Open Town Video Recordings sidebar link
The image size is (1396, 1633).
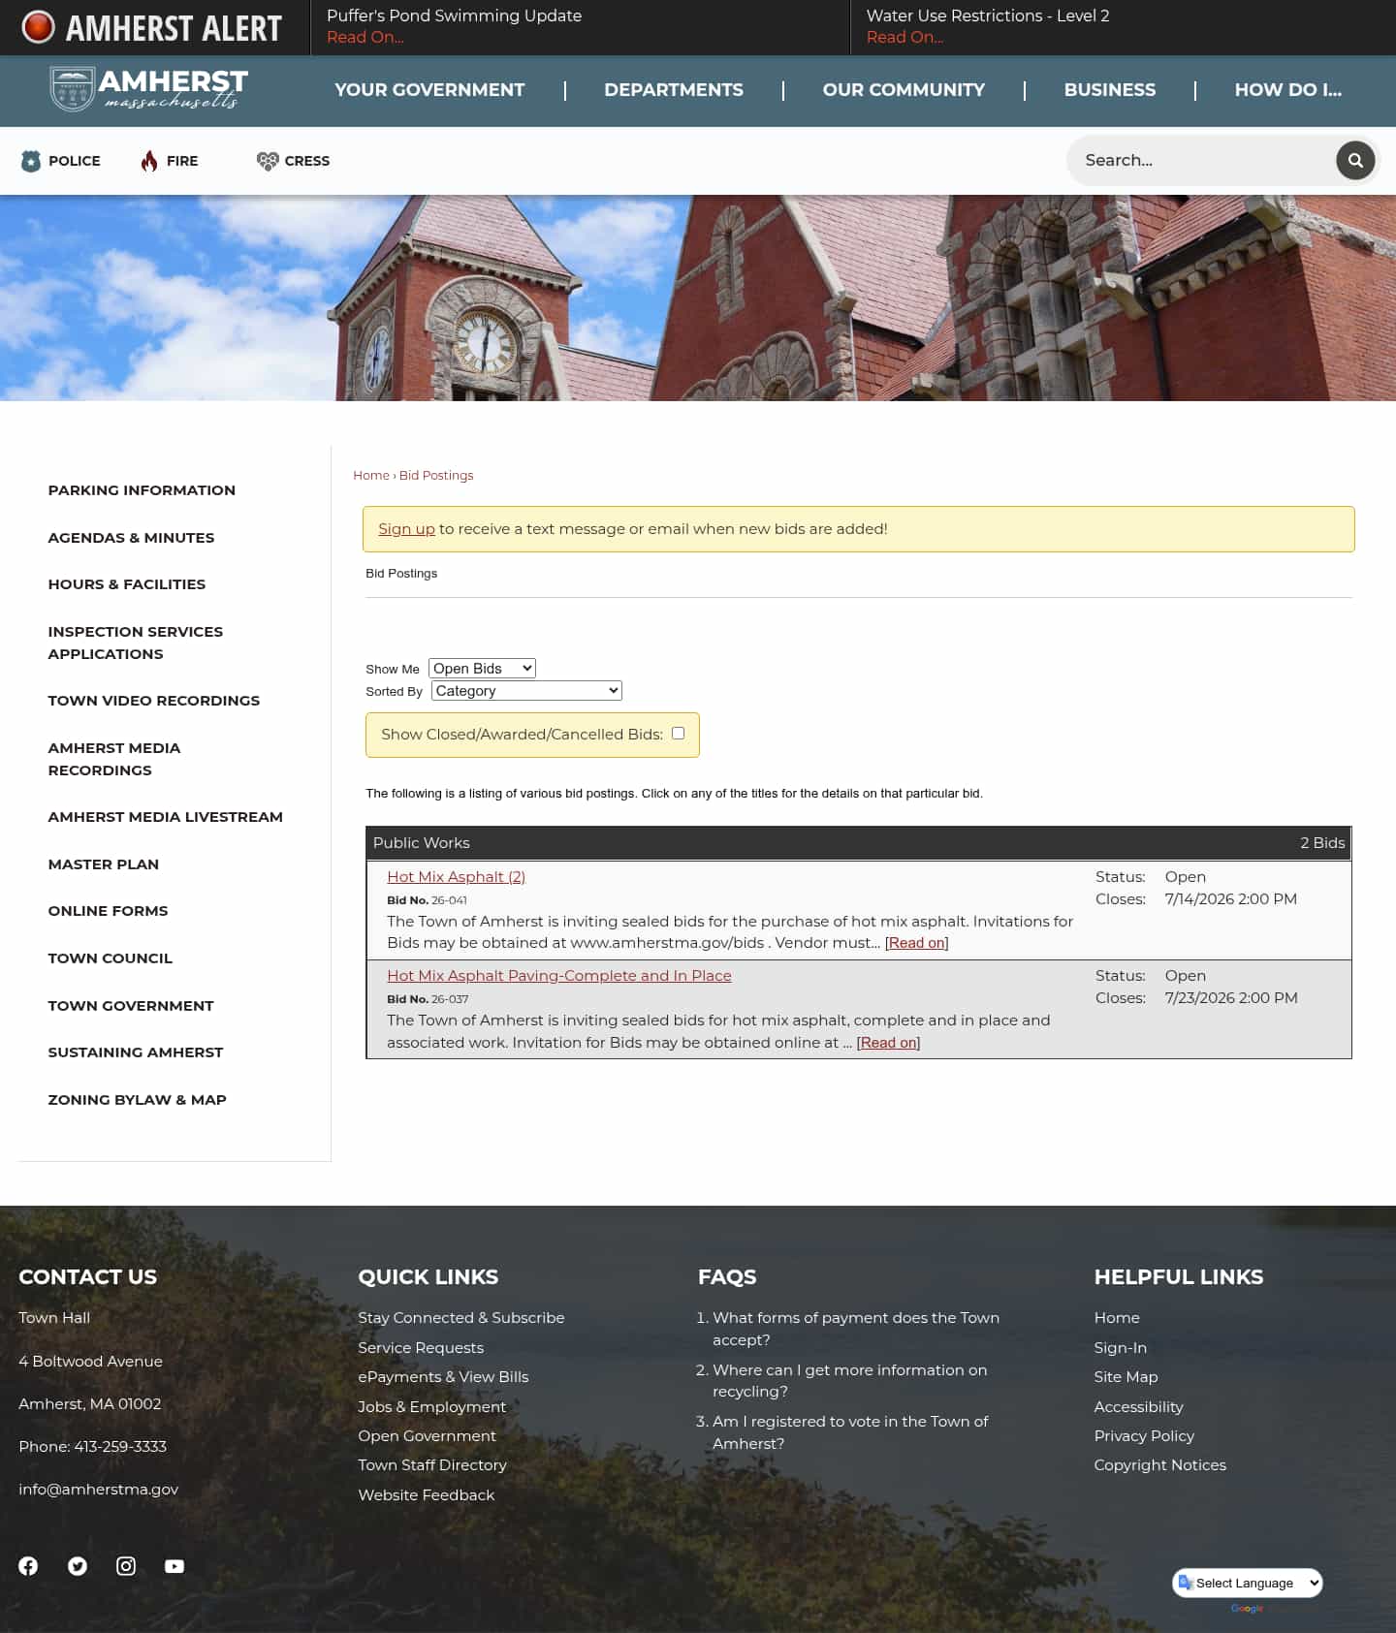pos(154,701)
